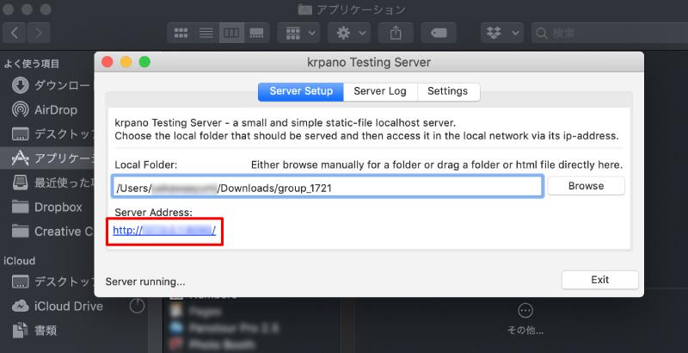Select the Server Setup tab

[x=301, y=91]
